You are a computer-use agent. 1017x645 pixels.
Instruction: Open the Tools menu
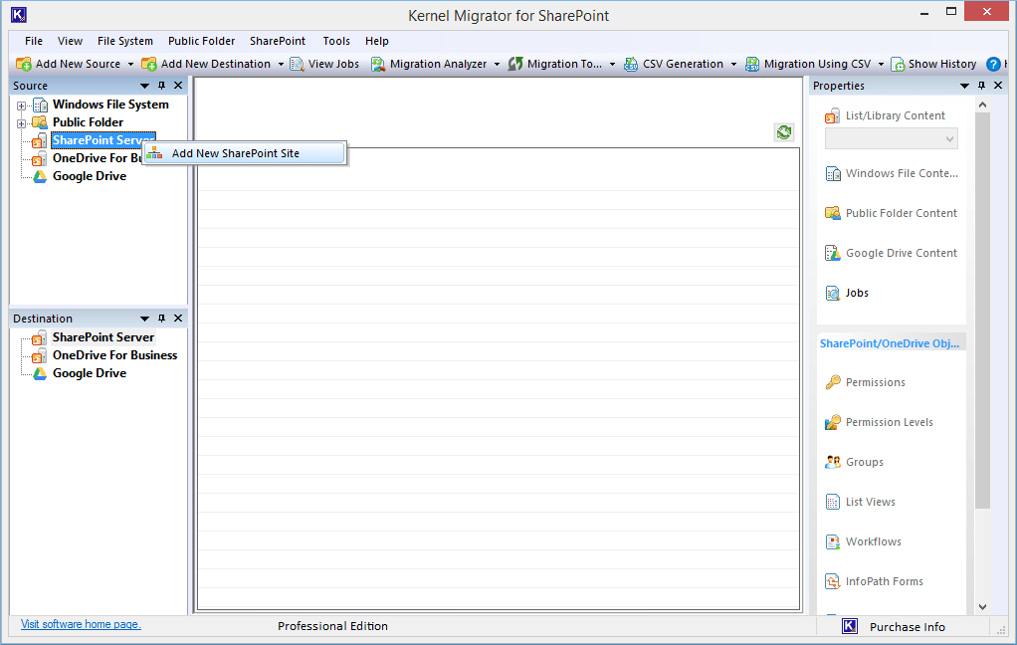click(x=336, y=41)
